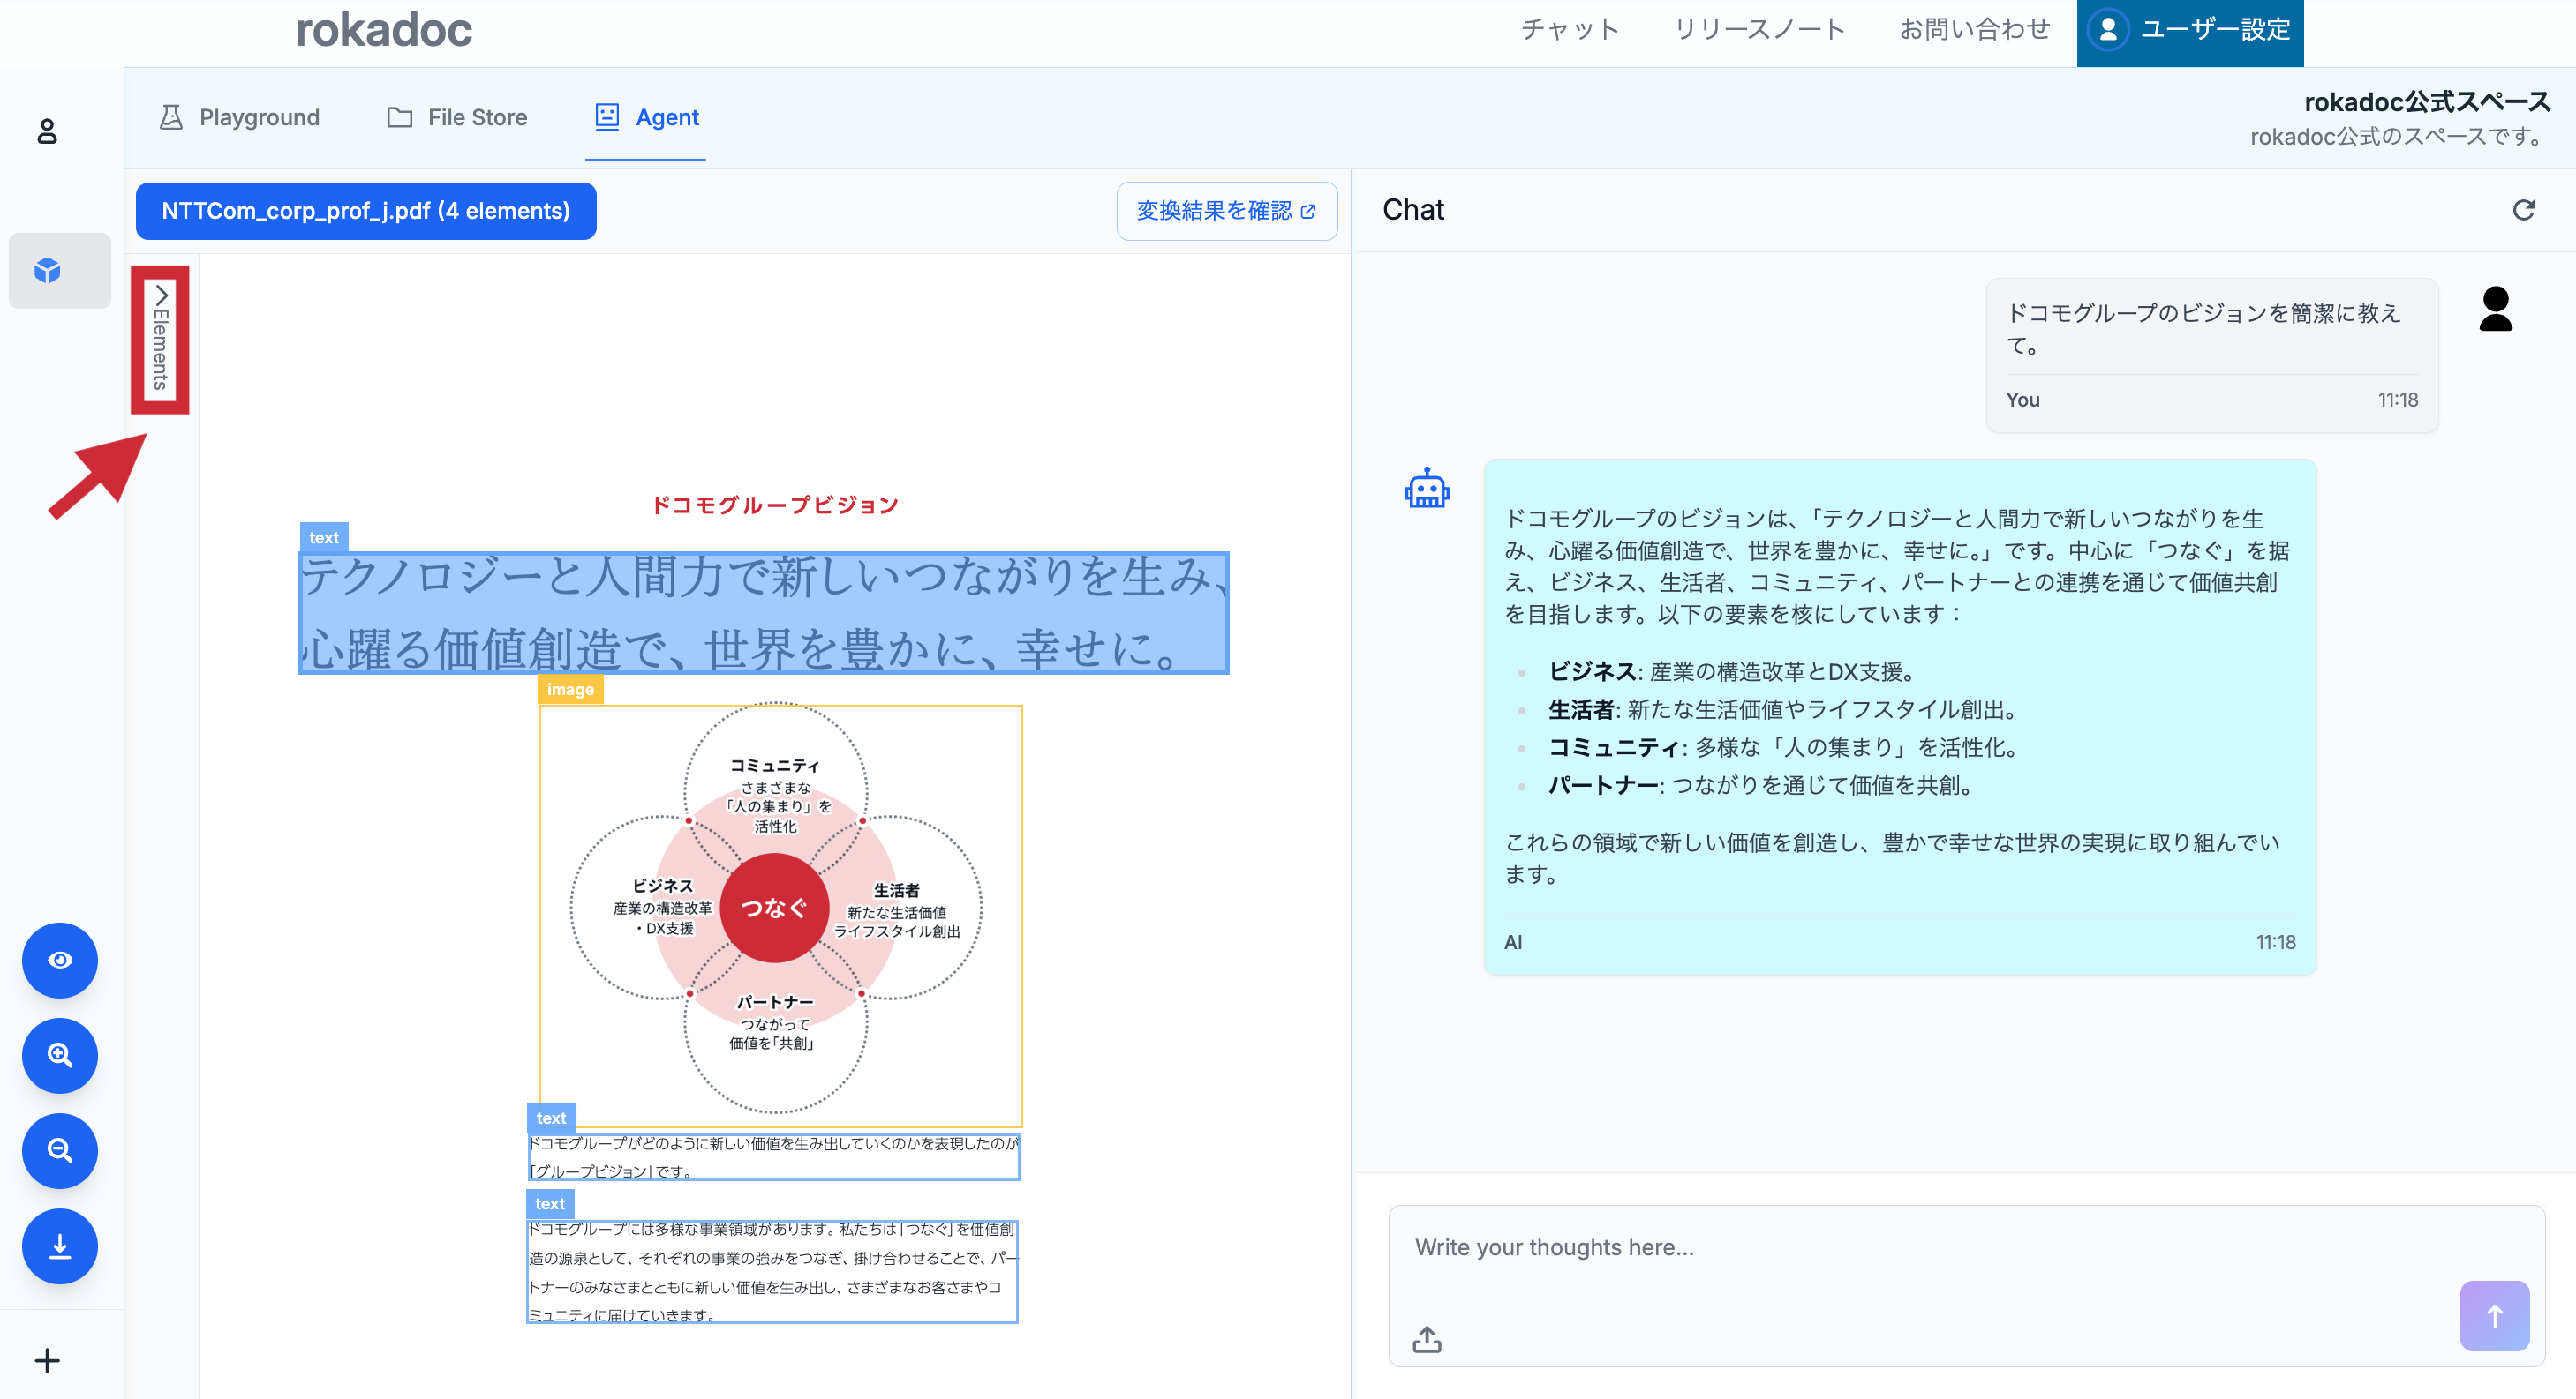
Task: Click the rokadoc logo
Action: 384,30
